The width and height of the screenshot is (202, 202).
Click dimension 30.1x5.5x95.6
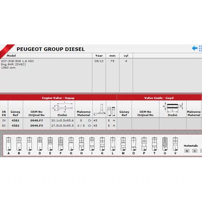coord(63,120)
